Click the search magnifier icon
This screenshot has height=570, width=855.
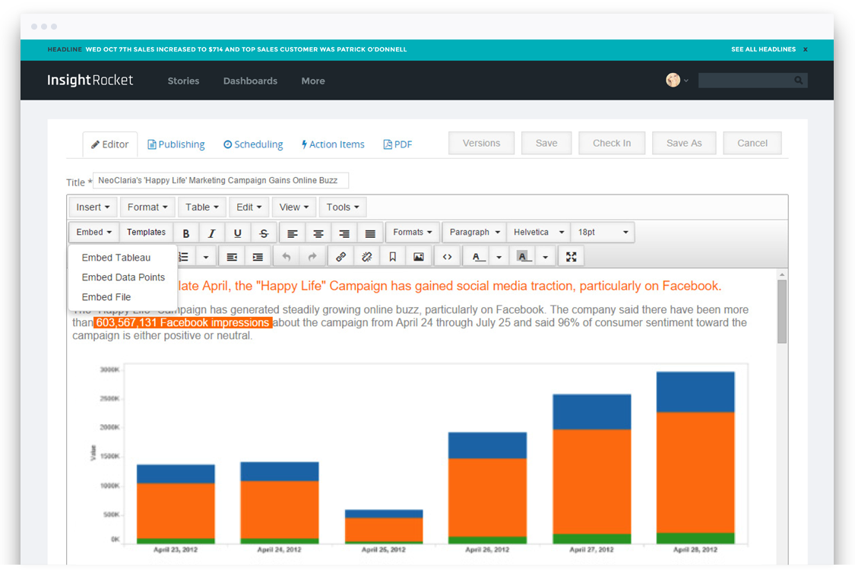[x=798, y=81]
